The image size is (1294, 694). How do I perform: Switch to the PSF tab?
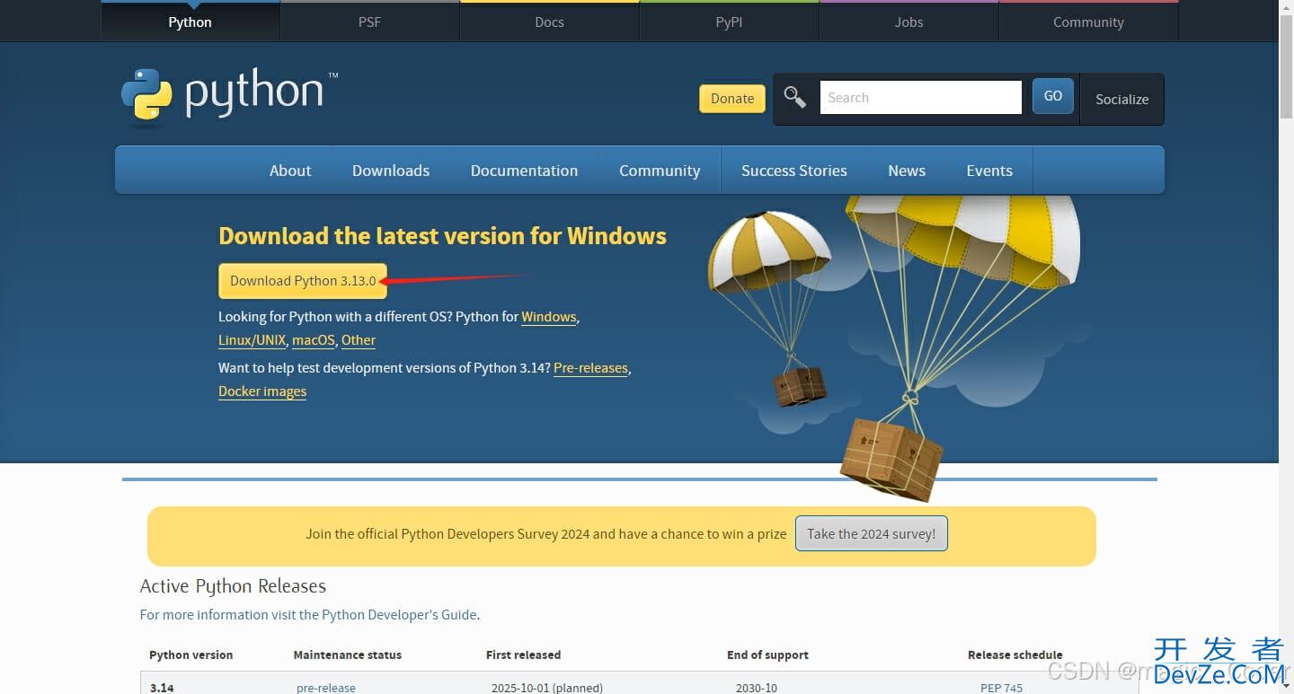[x=369, y=22]
